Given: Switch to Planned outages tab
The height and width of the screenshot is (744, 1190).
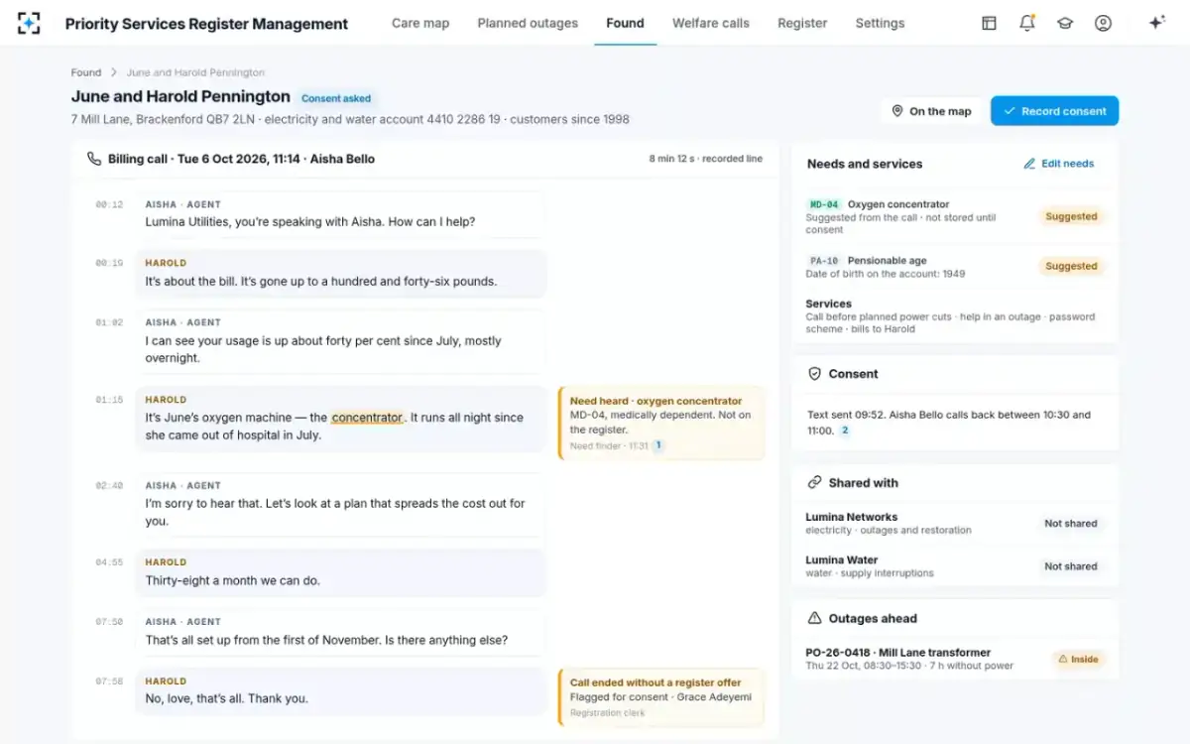Looking at the screenshot, I should [x=528, y=23].
